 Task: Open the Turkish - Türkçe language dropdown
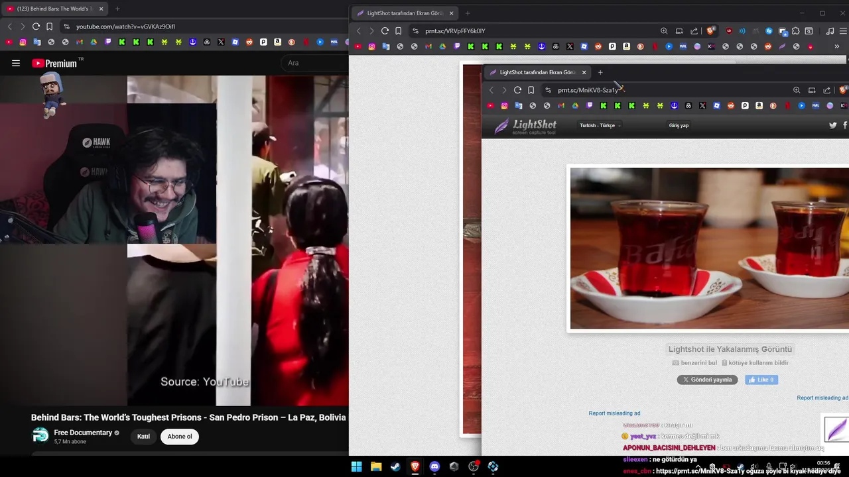click(600, 125)
